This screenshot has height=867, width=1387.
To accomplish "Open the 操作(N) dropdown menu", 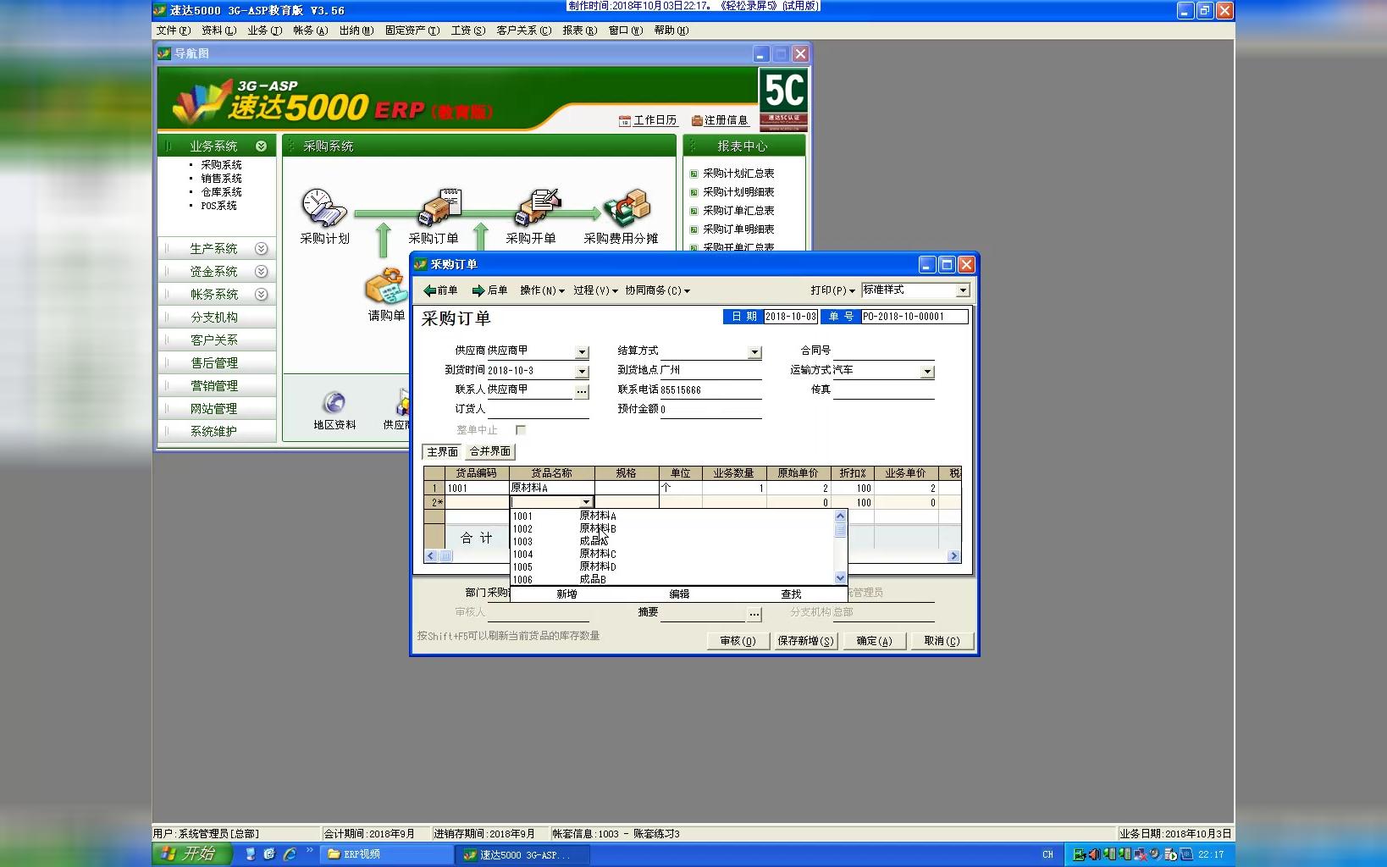I will click(x=542, y=290).
